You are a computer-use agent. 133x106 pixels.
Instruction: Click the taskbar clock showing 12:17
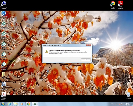127,104
